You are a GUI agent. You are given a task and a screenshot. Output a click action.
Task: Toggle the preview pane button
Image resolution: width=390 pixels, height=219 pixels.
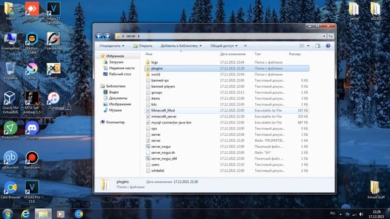click(x=317, y=46)
